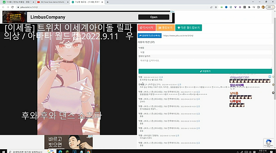The height and width of the screenshot is (153, 276).
Task: Click the chlgustjd1591 chat username
Action: [239, 77]
